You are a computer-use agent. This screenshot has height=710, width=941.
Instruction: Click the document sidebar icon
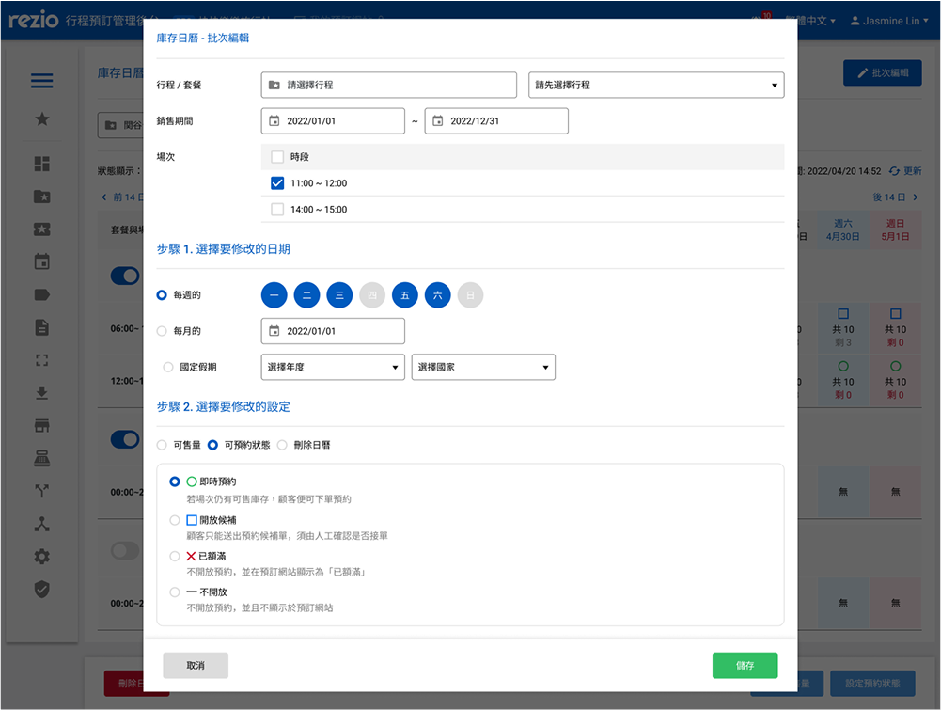(x=42, y=327)
